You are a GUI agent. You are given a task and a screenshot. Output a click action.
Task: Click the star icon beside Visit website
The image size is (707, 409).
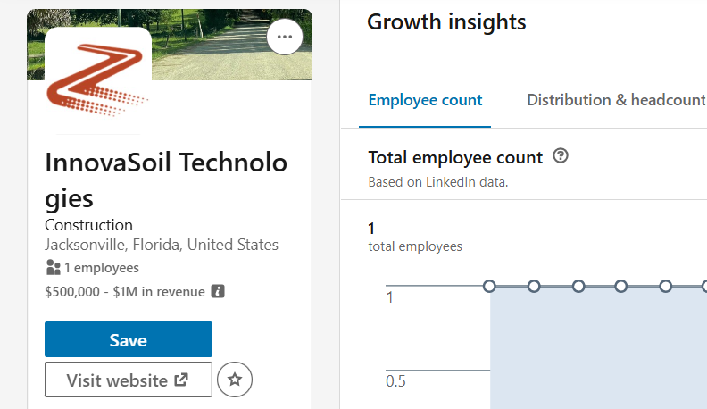pos(235,380)
